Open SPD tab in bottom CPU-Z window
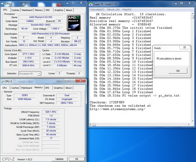This screenshot has width=196, height=162. pyautogui.click(x=47, y=88)
